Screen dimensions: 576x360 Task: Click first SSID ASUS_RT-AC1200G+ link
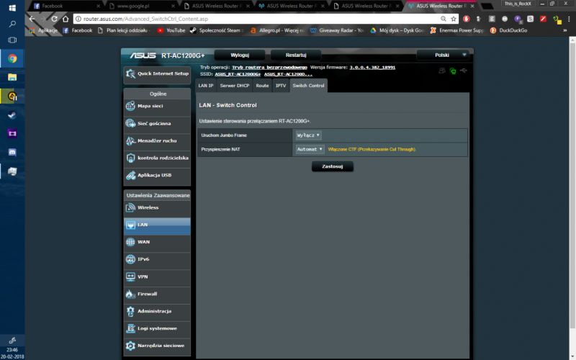click(x=238, y=74)
